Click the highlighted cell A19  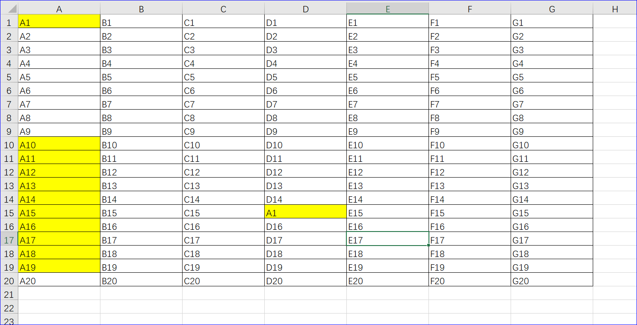[x=59, y=266]
